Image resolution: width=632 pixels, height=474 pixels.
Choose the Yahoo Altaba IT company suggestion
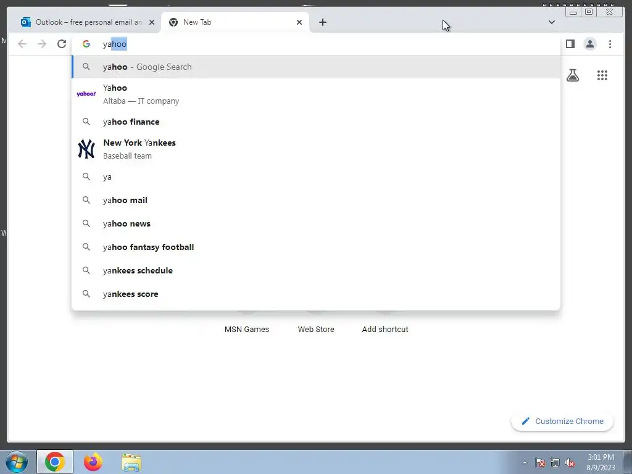tap(316, 94)
